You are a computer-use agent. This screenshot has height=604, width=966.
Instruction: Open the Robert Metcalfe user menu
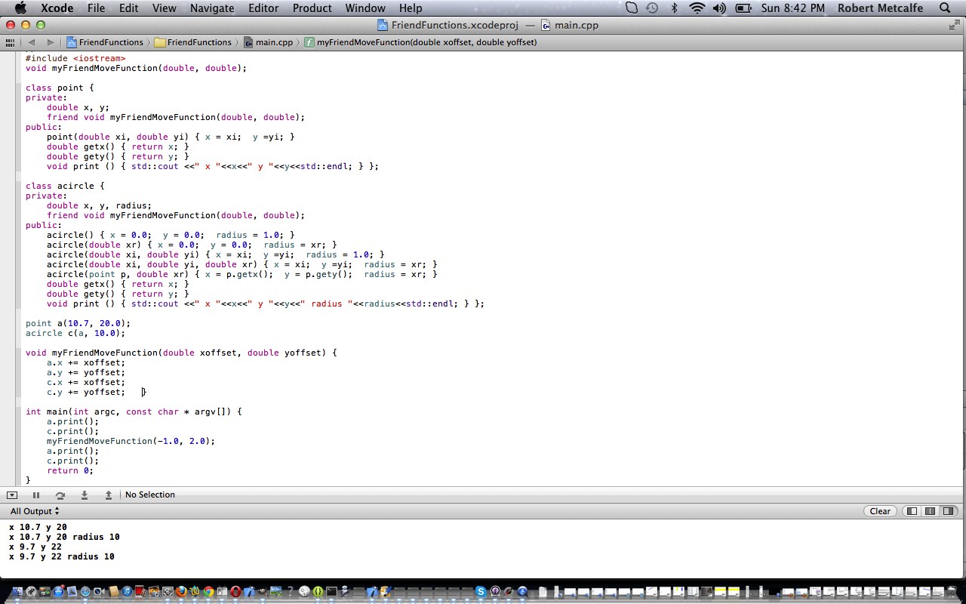(880, 8)
